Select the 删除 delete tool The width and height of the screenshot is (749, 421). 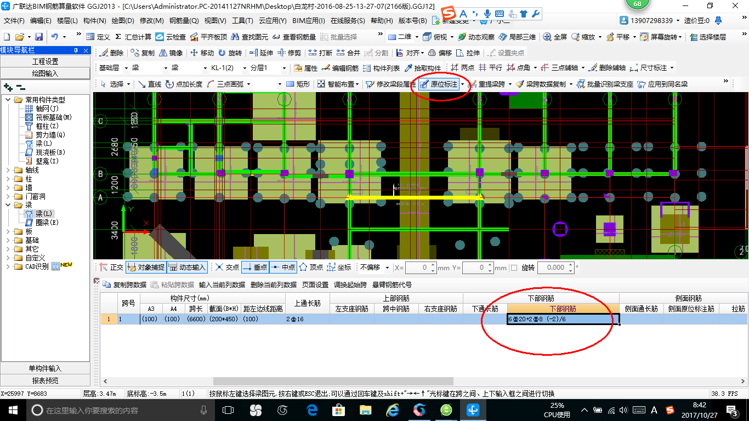[111, 53]
